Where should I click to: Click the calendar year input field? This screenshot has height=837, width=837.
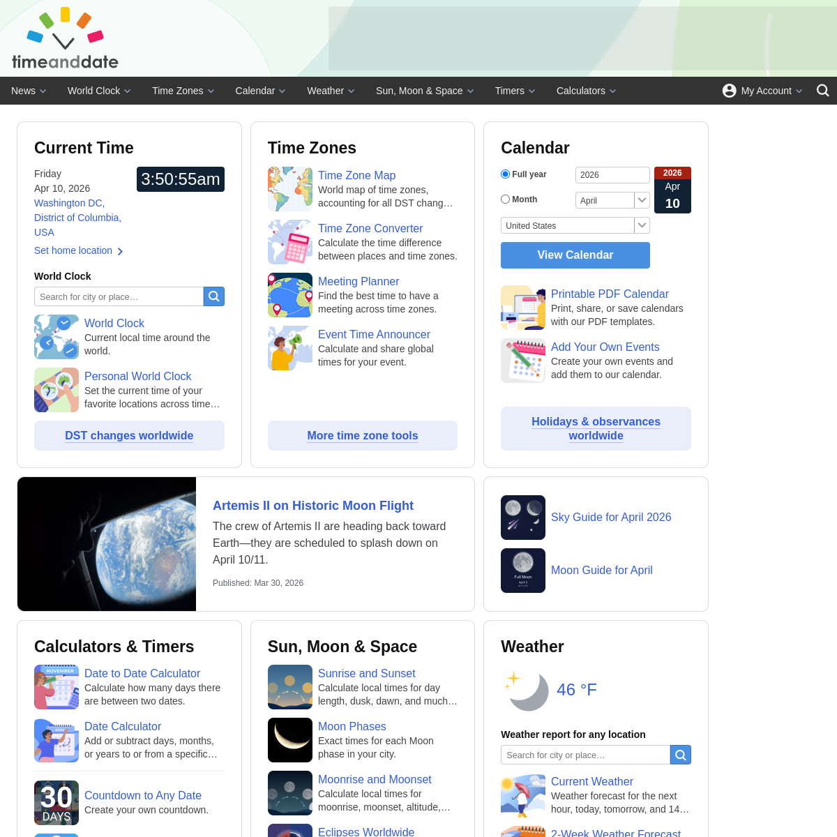coord(612,175)
